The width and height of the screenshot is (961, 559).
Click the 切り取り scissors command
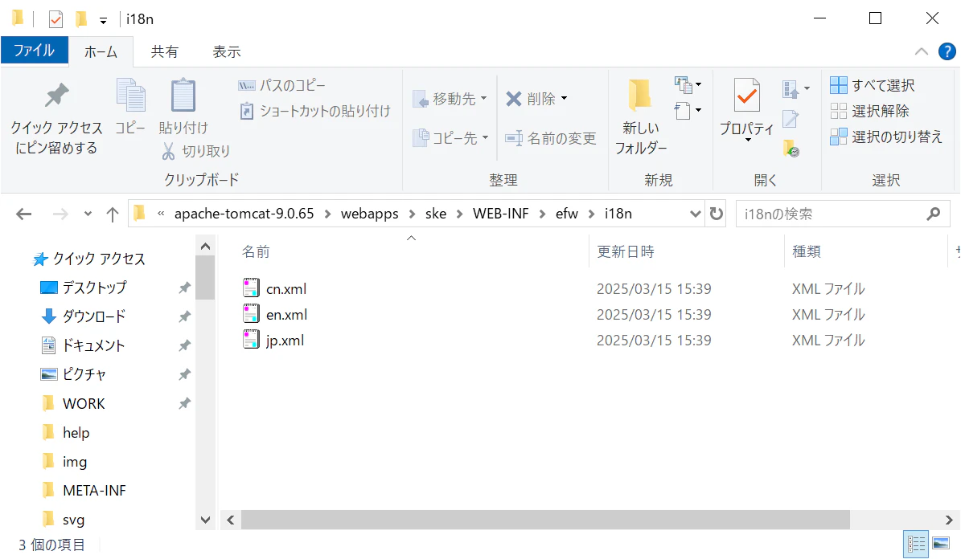(196, 151)
